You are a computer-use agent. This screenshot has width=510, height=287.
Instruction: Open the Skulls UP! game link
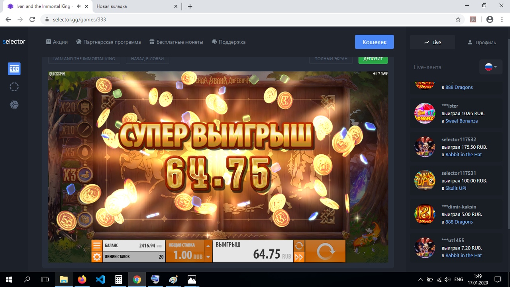[x=456, y=188]
